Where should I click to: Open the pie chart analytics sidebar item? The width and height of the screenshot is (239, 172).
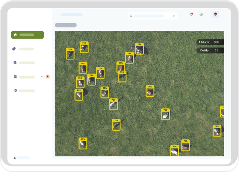click(15, 49)
